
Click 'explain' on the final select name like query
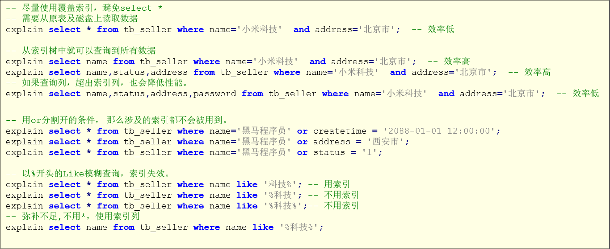point(25,227)
